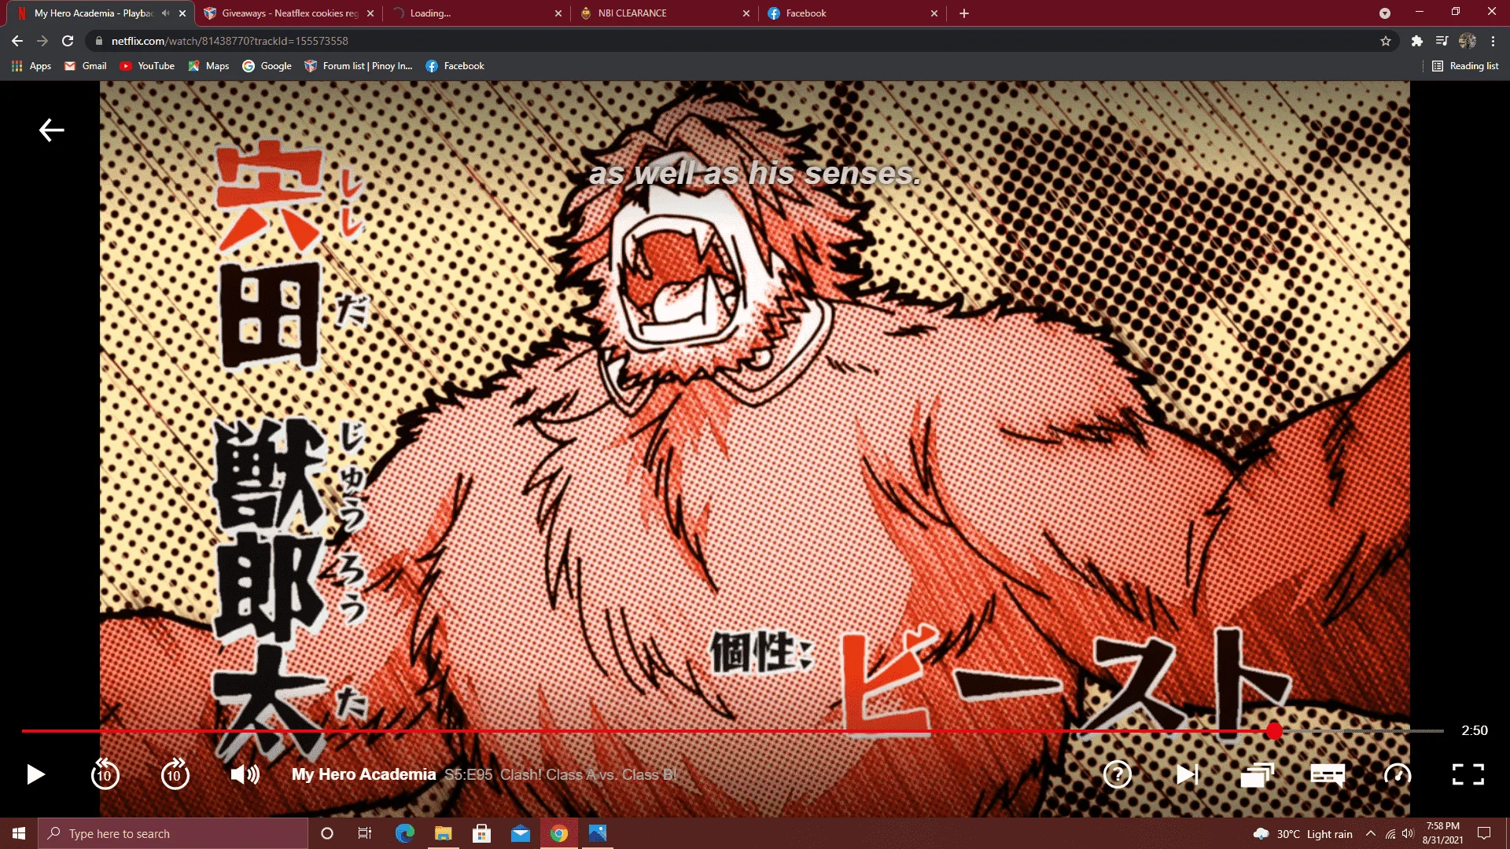Open Task View in taskbar
Screen dimensions: 1510x849
365,833
